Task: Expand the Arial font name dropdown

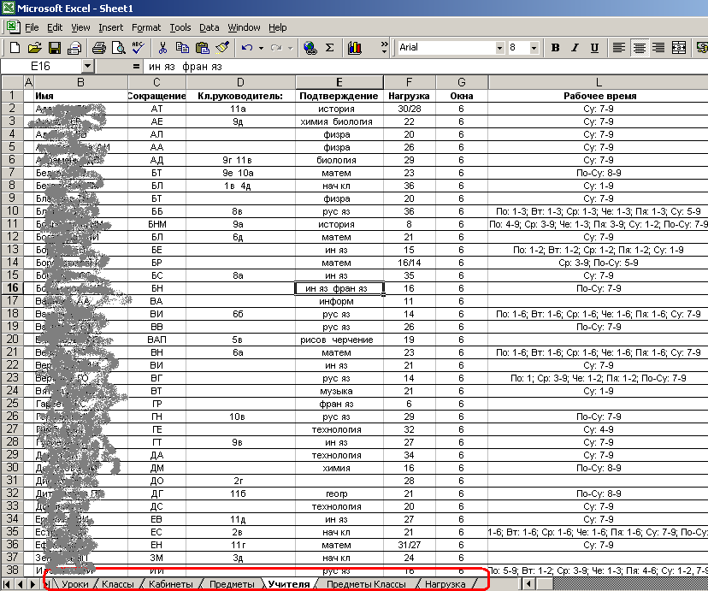Action: [x=499, y=48]
